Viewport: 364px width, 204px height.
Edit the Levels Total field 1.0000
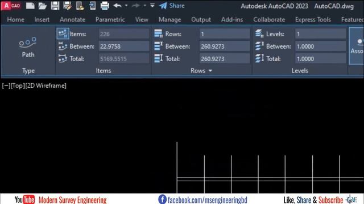[x=320, y=59]
